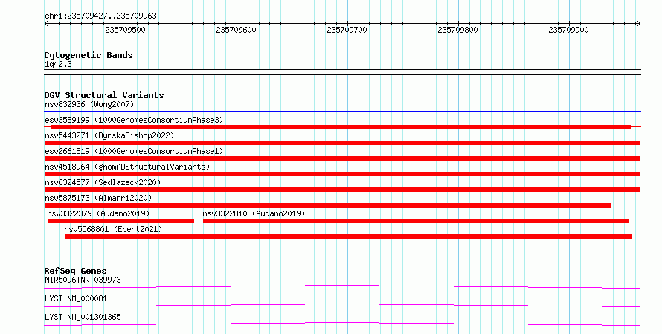Select the DGV Structural Variants track title
This screenshot has width=662, height=334.
(x=104, y=95)
